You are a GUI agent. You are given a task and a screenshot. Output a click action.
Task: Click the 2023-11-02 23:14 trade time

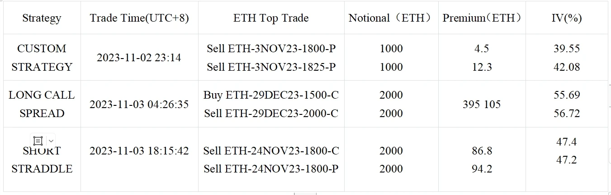(139, 58)
